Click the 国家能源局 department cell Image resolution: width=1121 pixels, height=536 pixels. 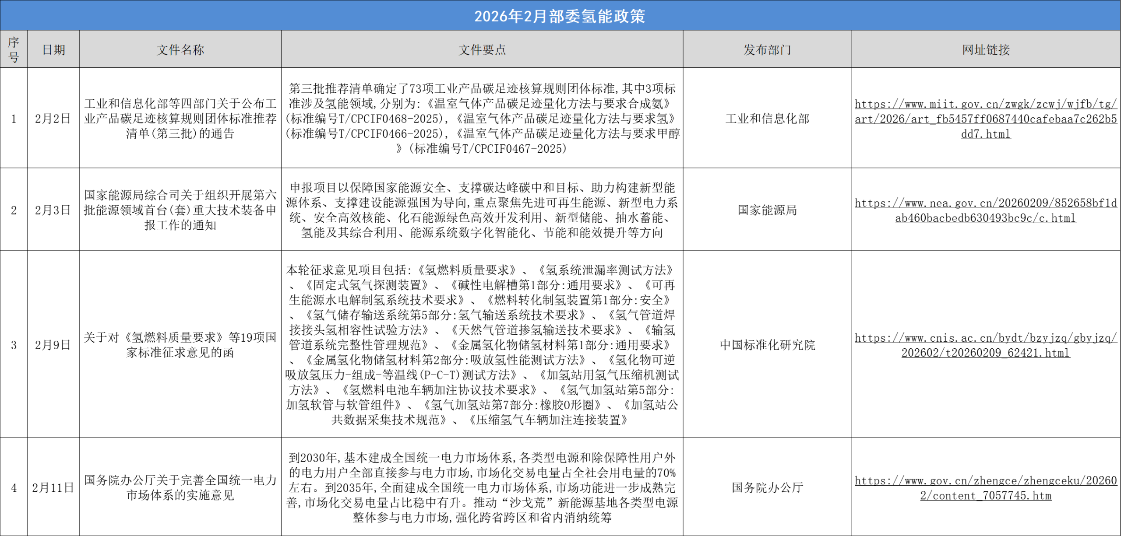tap(767, 210)
